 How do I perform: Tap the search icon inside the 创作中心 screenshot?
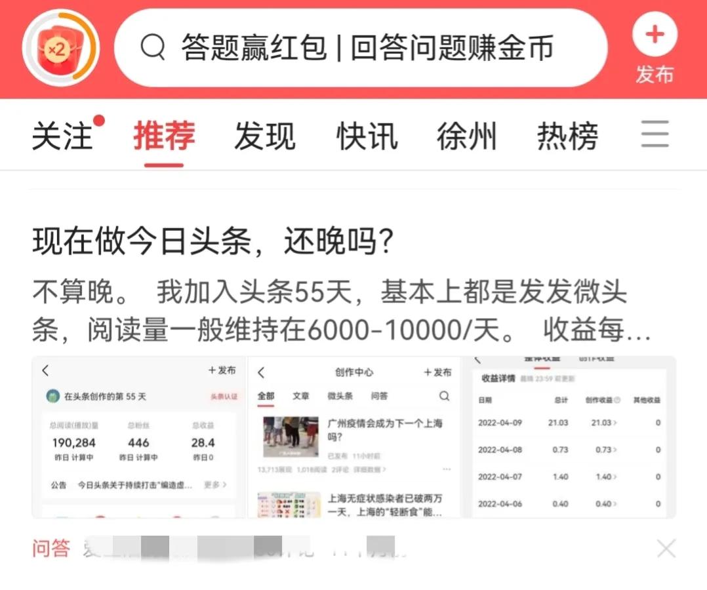(x=444, y=397)
